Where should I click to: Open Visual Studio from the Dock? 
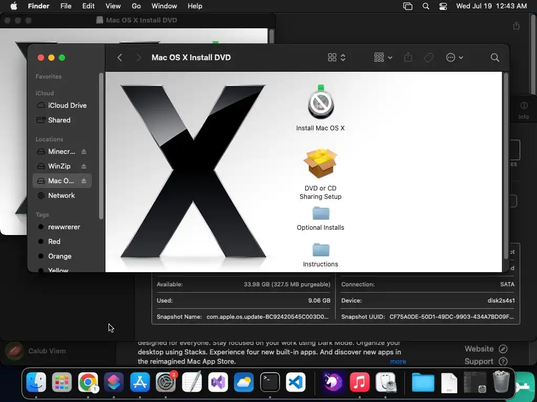[x=218, y=382]
